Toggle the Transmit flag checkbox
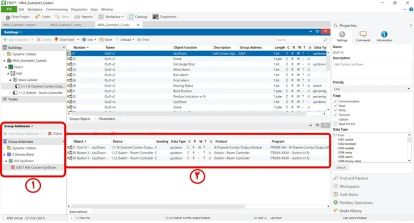The image size is (414, 223). tap(335, 115)
